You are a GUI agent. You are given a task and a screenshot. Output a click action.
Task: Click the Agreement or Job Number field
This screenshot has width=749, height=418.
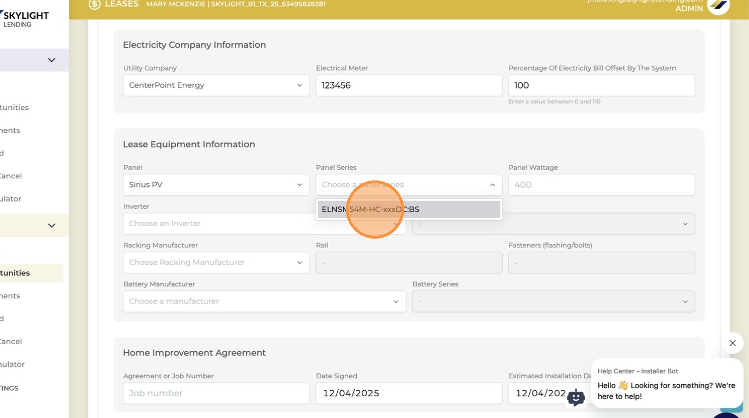click(216, 393)
